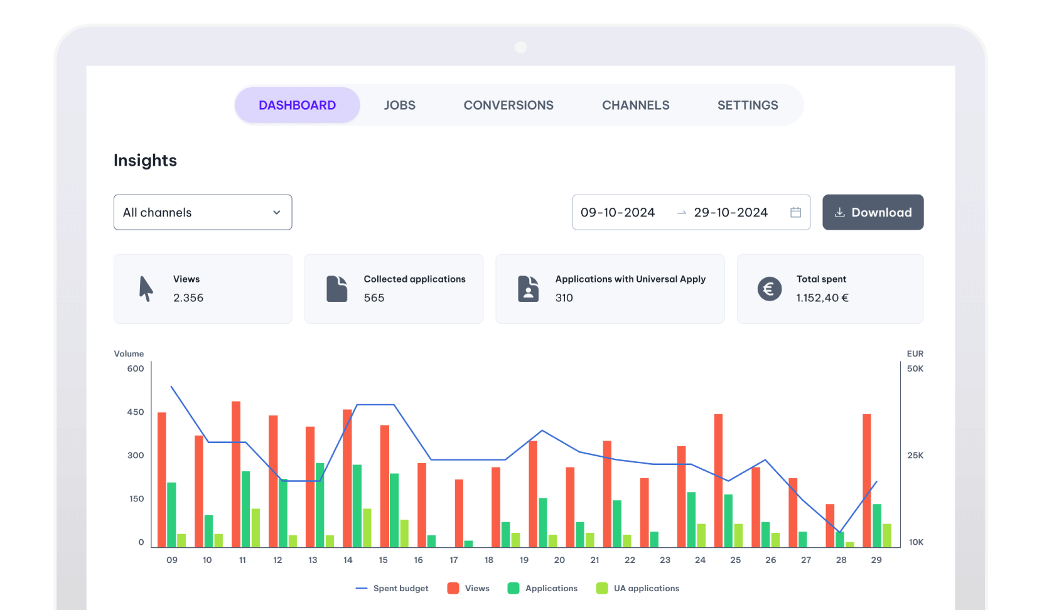Toggle the red Views legend swatch
Viewport: 1037px width, 610px height.
click(x=453, y=588)
